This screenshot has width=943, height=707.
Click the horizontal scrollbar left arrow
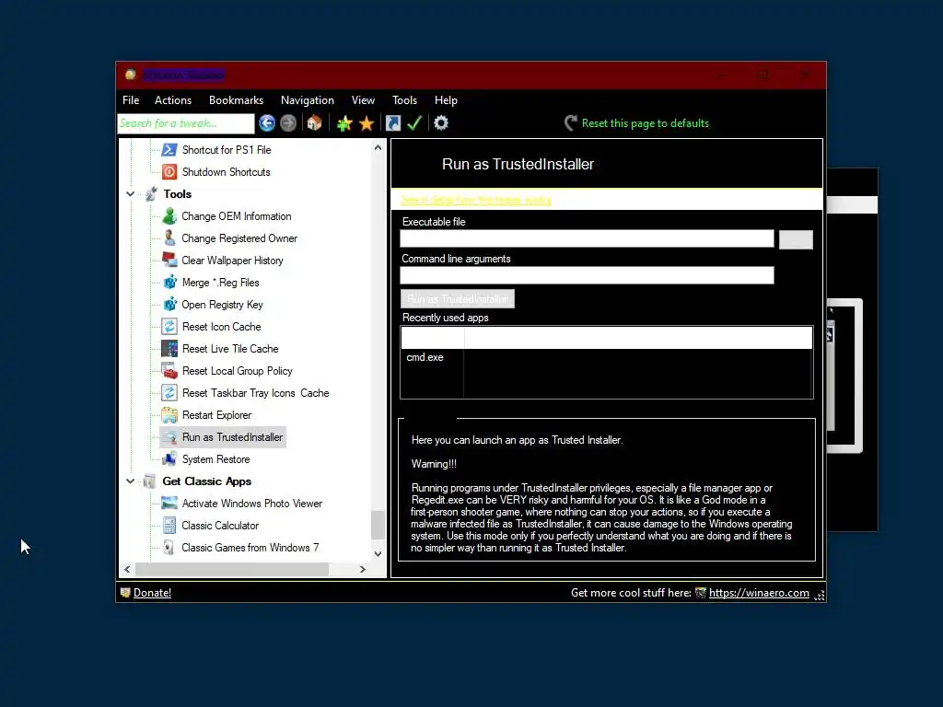[127, 569]
